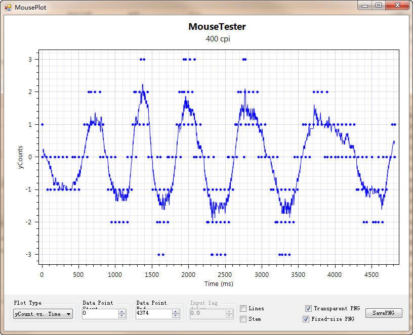This screenshot has height=335, width=413.
Task: Click the yCounts y-axis label
Action: [x=21, y=157]
